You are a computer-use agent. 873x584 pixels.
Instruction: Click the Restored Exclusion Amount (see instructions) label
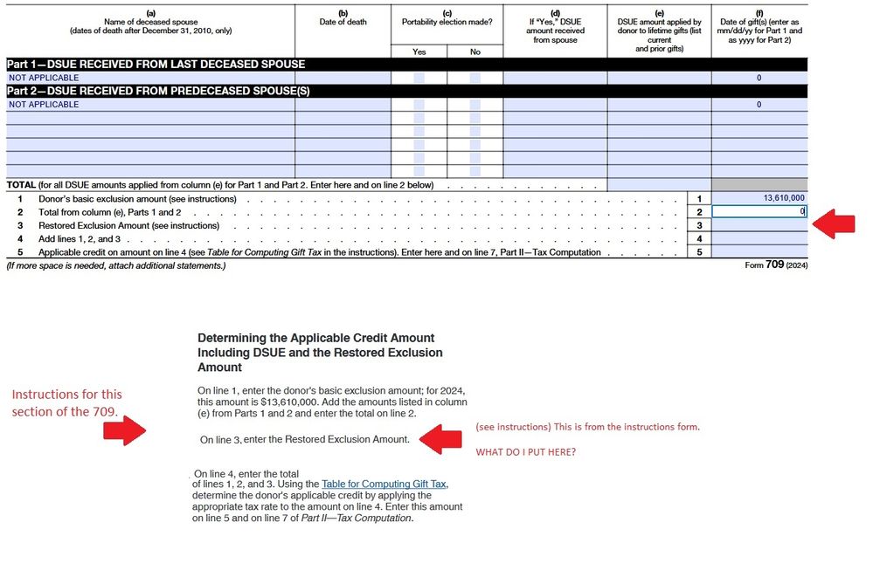tap(128, 225)
